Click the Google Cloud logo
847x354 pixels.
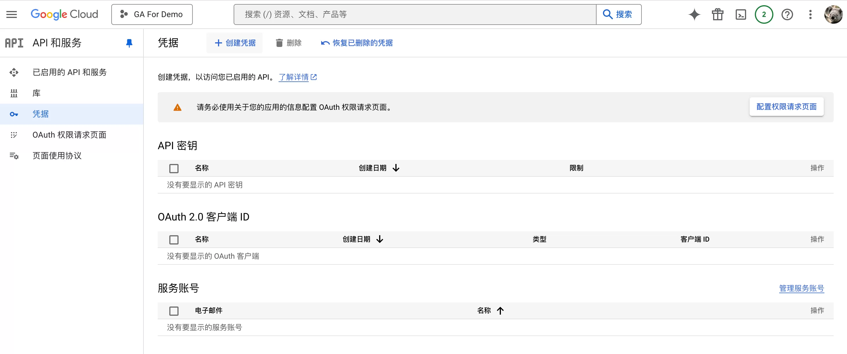64,14
